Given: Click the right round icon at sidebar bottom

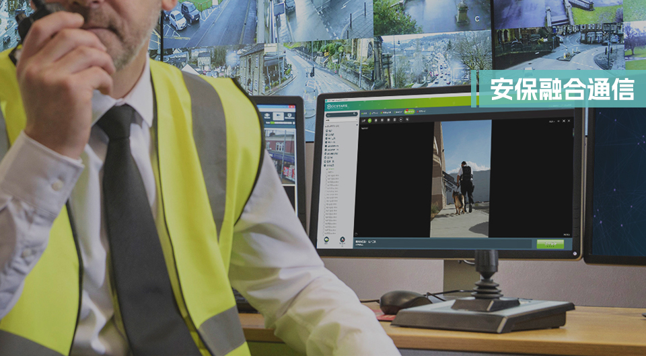Looking at the screenshot, I should (x=343, y=240).
